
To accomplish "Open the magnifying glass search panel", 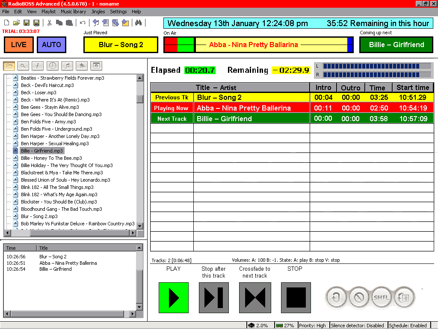I will pyautogui.click(x=23, y=66).
